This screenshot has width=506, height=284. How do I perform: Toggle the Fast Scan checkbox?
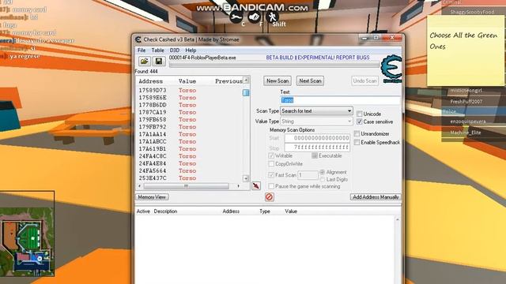click(x=271, y=175)
